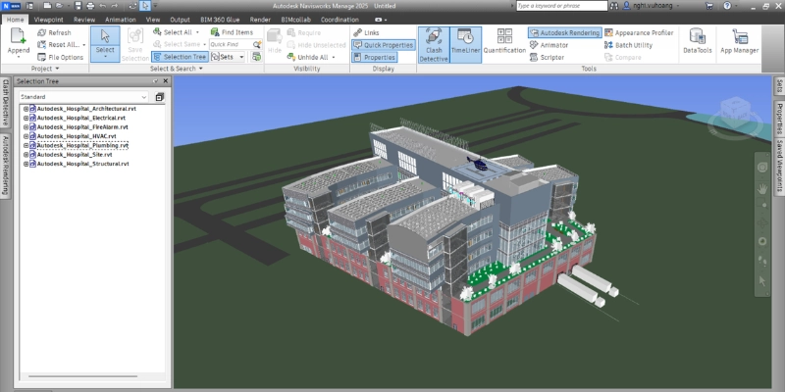The image size is (785, 392).
Task: Toggle the Properties window button
Action: (375, 58)
